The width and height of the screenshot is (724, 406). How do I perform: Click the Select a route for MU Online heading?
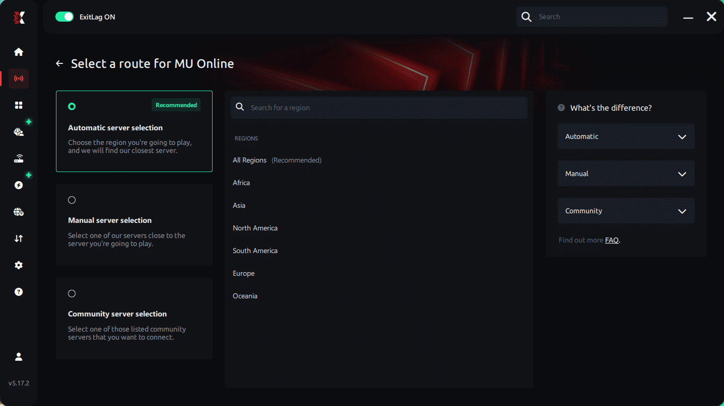[152, 64]
